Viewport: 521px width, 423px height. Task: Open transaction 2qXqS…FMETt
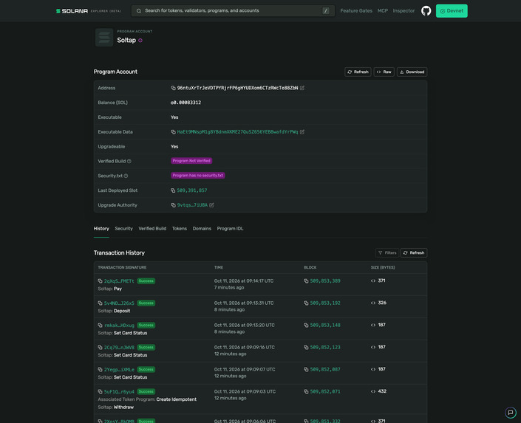tap(119, 281)
